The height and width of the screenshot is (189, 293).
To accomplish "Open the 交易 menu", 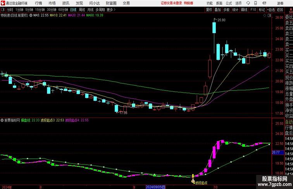I will [x=126, y=3].
